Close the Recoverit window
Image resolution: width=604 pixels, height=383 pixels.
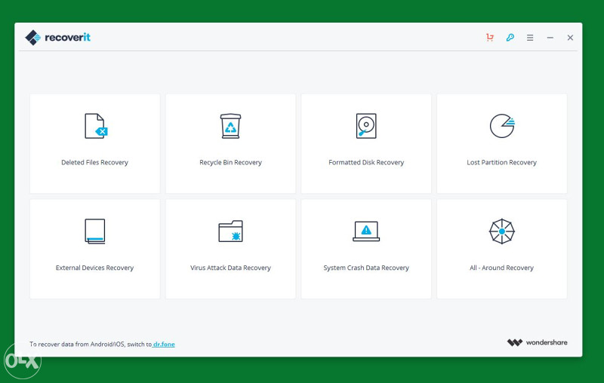pos(570,38)
